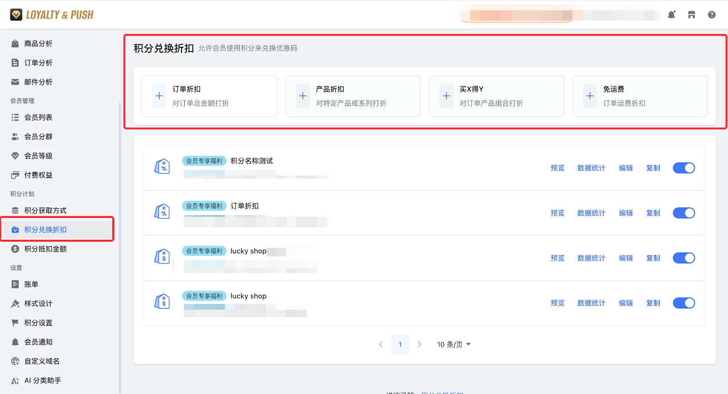Screen dimensions: 728x394
Task: Click the notification bell icon
Action: tap(671, 15)
